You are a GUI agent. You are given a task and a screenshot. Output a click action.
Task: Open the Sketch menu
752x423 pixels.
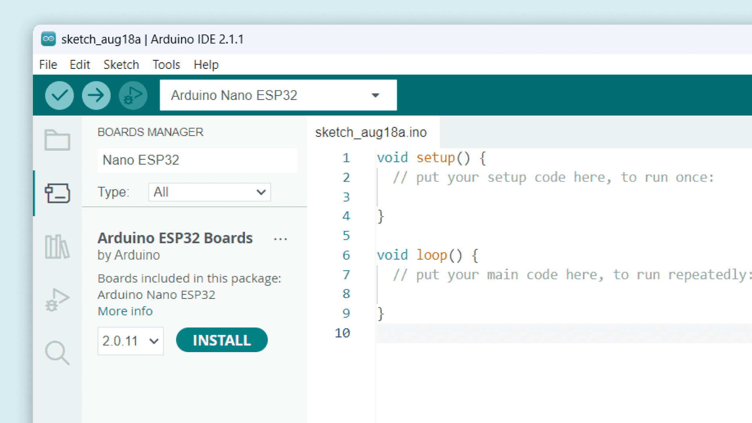[x=121, y=65]
